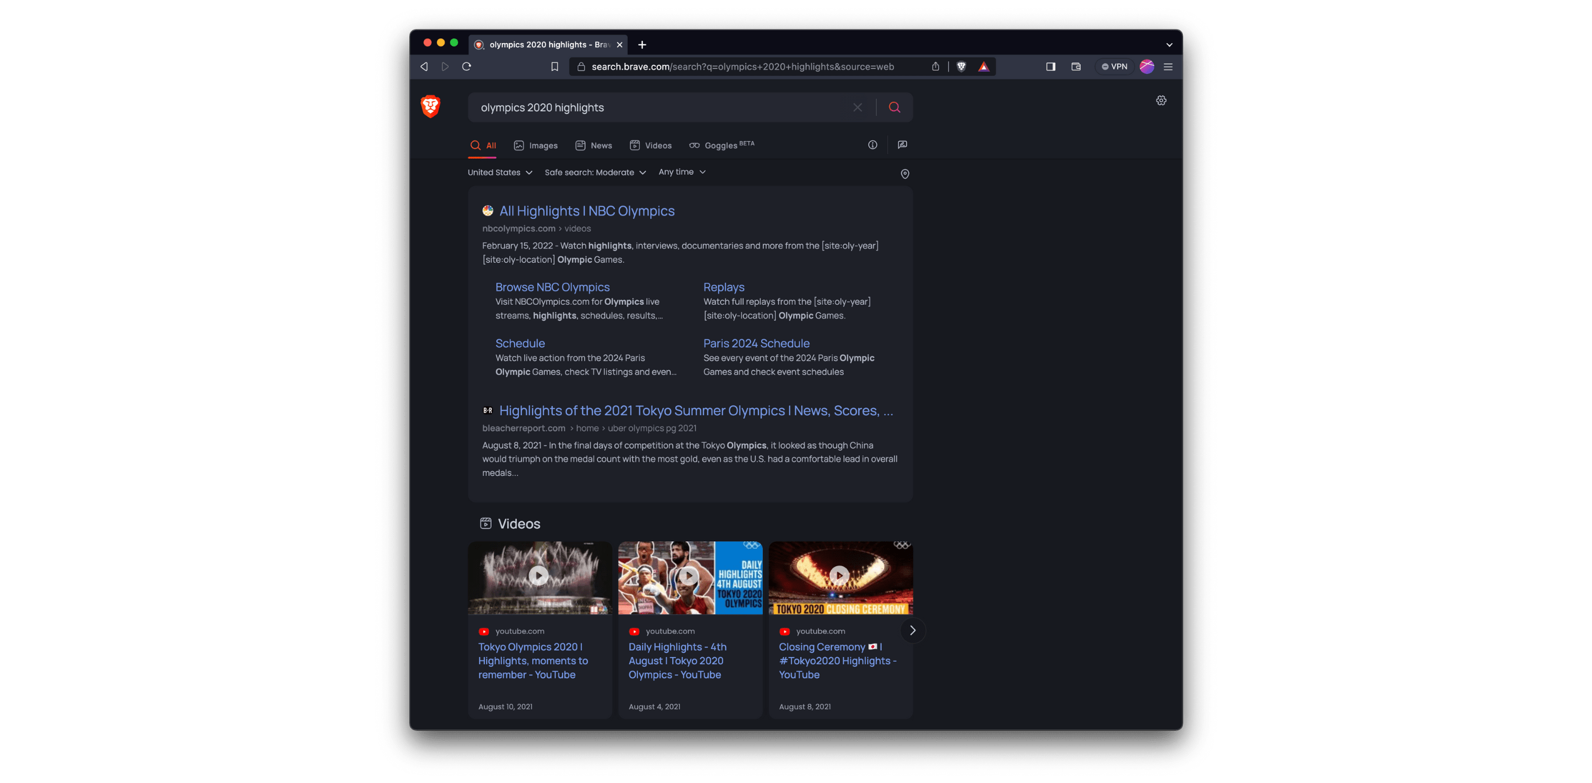The height and width of the screenshot is (783, 1592).
Task: Open Highlights of the 2021 Tokyo Summer Olympics result
Action: point(696,410)
